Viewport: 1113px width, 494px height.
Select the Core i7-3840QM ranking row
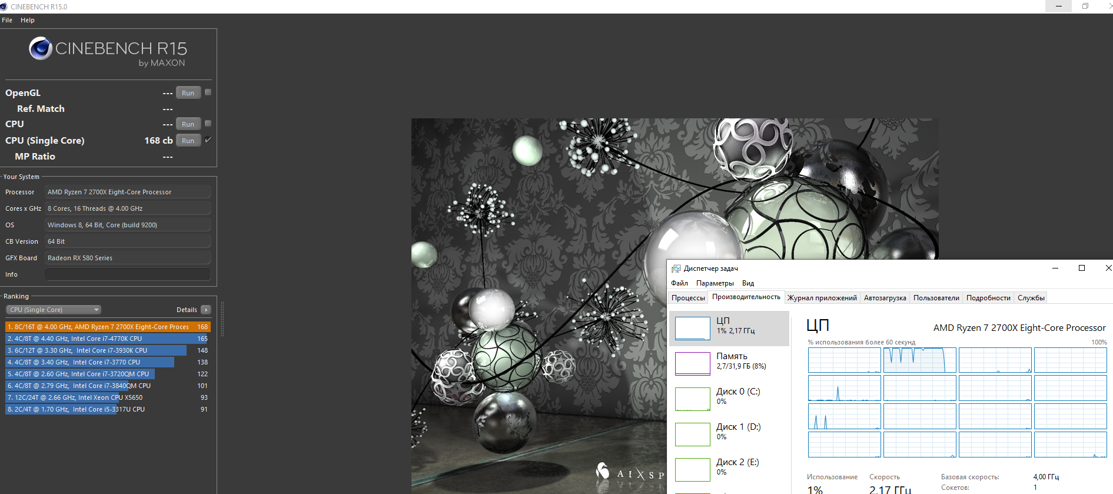click(x=108, y=386)
